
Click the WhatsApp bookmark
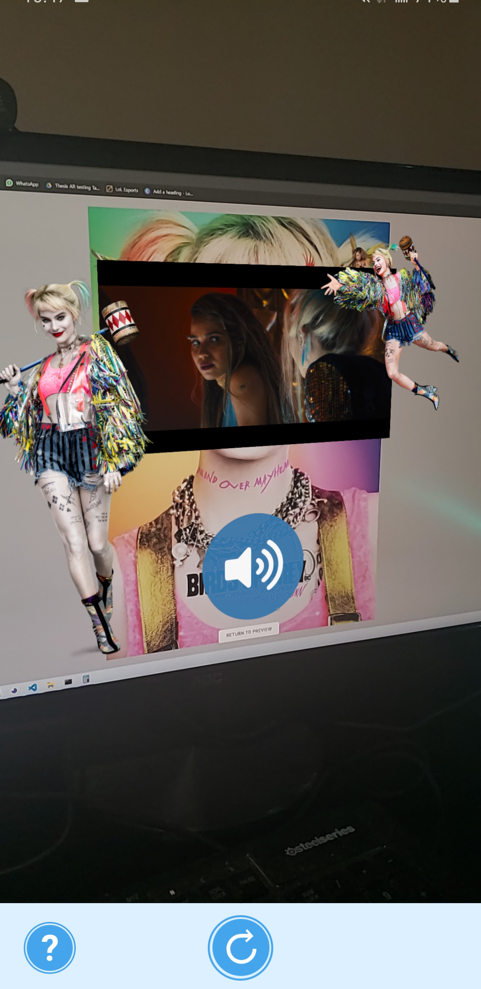tap(22, 183)
